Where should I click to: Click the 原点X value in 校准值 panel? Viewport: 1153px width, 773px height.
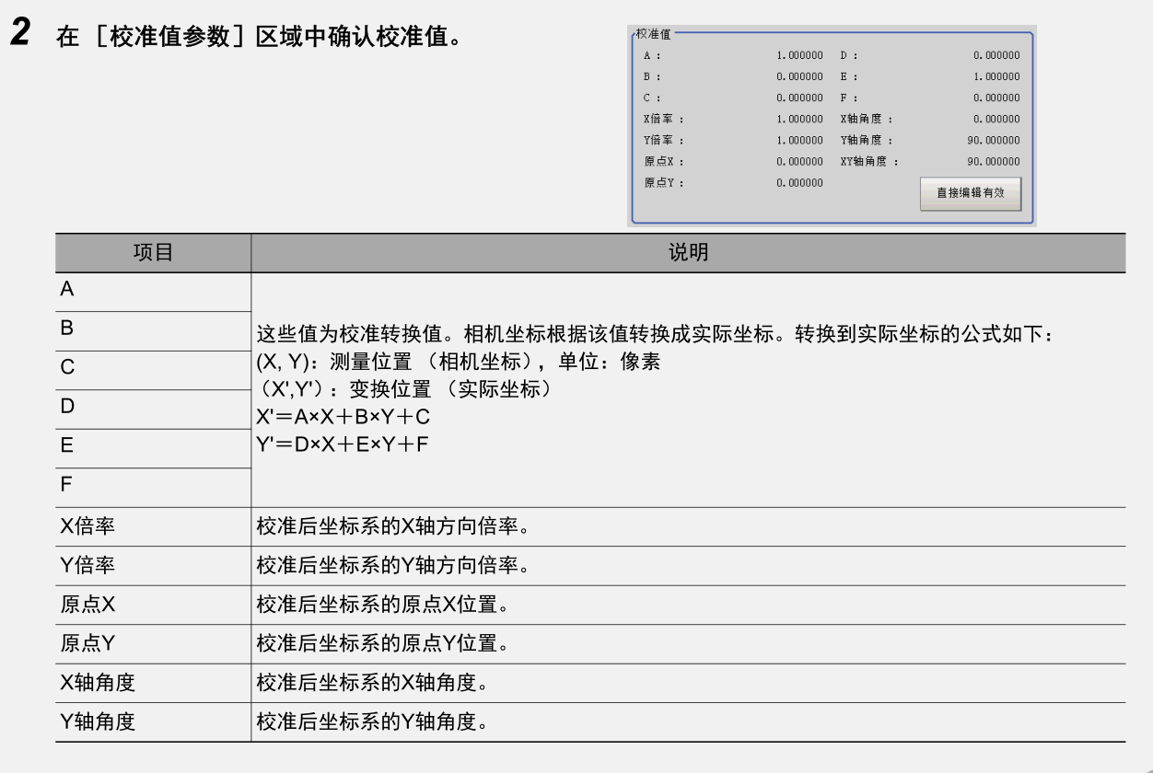(800, 161)
